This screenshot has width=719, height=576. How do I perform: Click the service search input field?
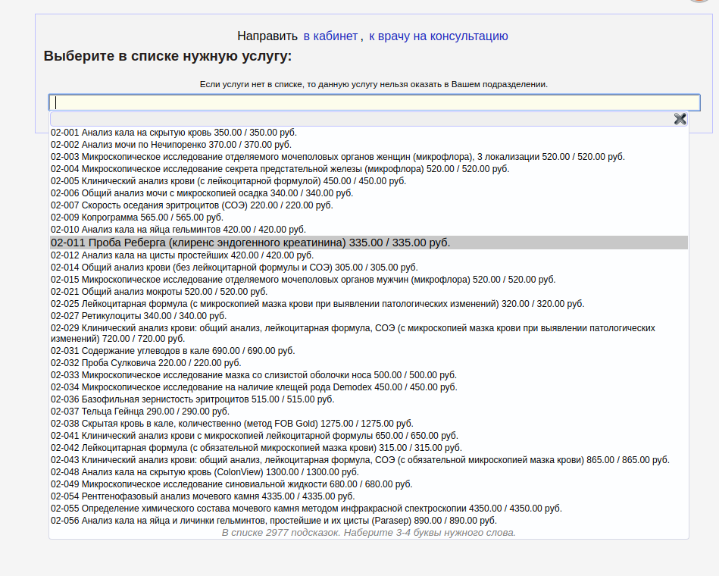(374, 102)
